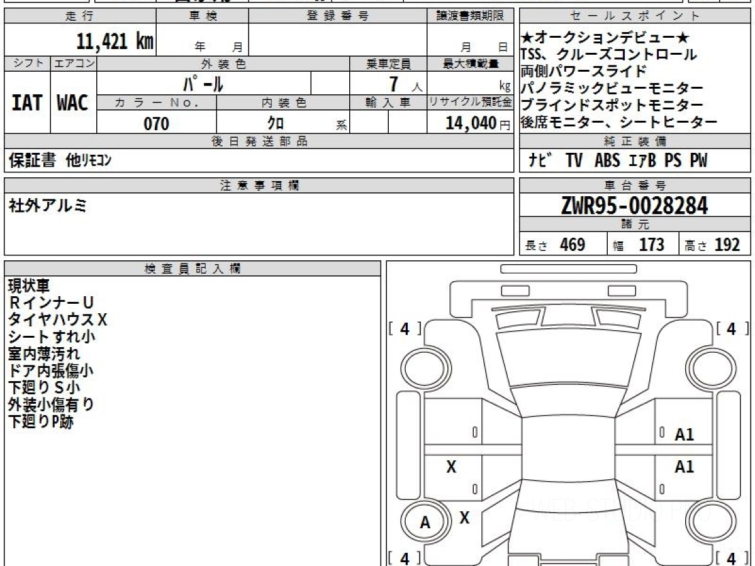
Task: Select the パノラミックビューモニター line
Action: click(612, 88)
